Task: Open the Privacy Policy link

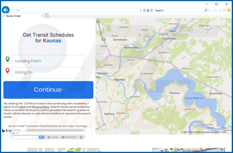Action: tap(41, 107)
